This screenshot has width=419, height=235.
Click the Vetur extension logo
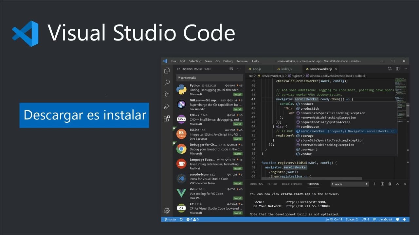(x=181, y=193)
